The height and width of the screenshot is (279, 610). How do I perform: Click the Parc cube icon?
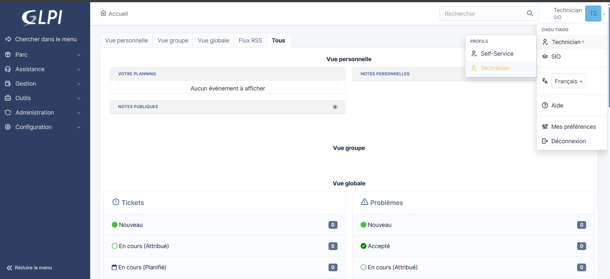coord(8,54)
